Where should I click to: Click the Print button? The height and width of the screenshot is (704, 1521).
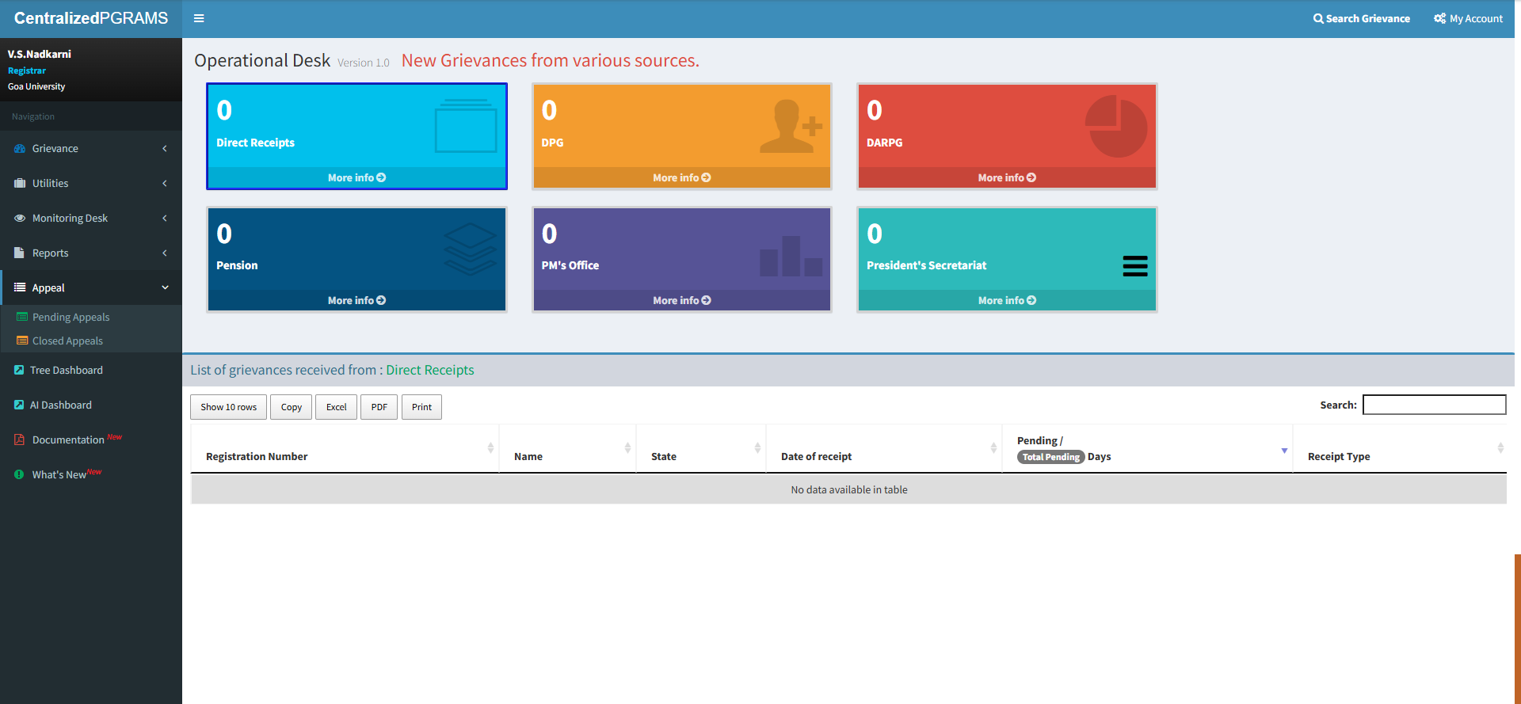point(421,407)
